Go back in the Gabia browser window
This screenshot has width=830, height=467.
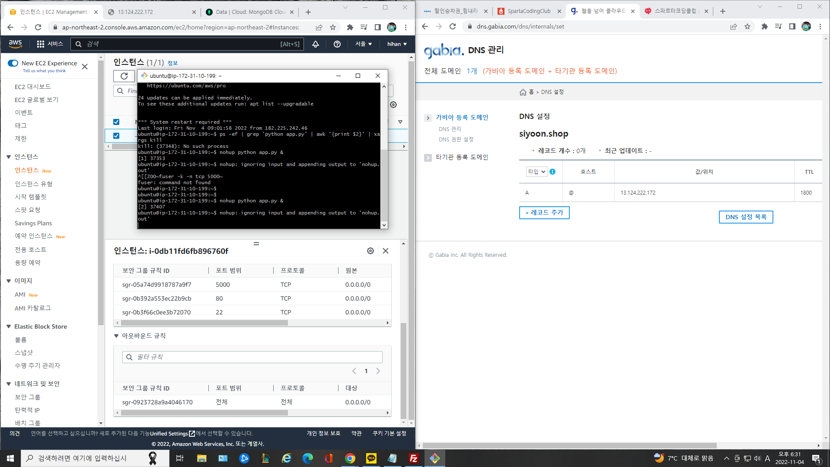425,26
